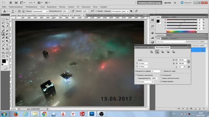Select fifth clone source stamp

click(x=173, y=52)
